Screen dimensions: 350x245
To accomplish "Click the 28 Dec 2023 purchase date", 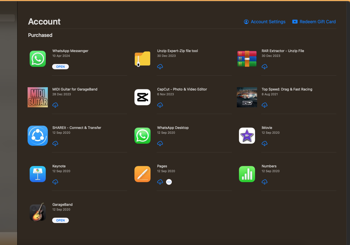I will (x=61, y=94).
